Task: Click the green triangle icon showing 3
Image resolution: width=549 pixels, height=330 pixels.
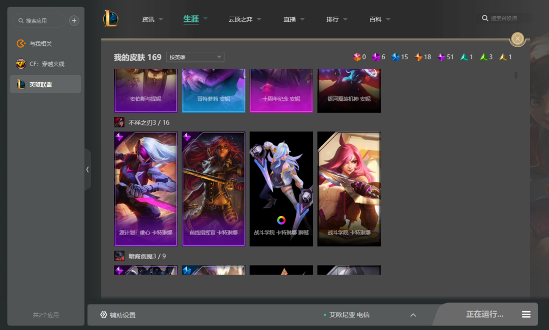Action: coord(483,57)
